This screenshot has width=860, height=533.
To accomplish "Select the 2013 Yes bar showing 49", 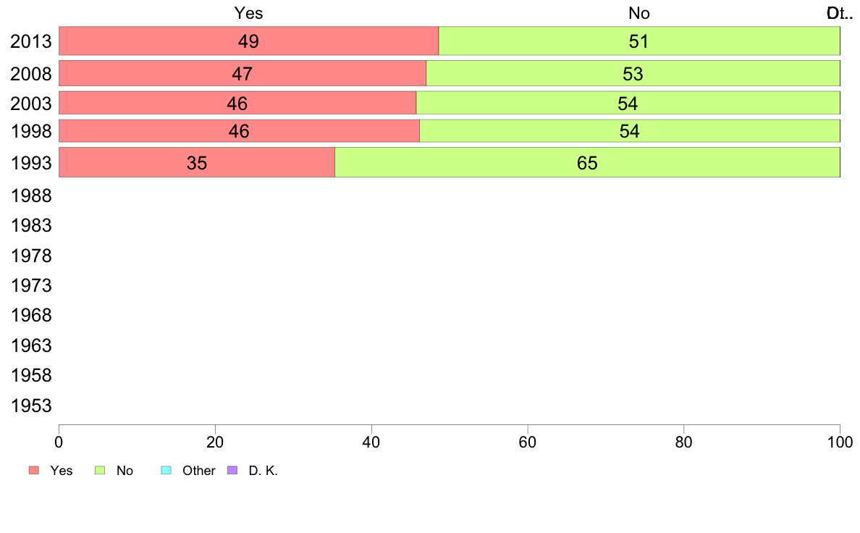I will tap(248, 41).
